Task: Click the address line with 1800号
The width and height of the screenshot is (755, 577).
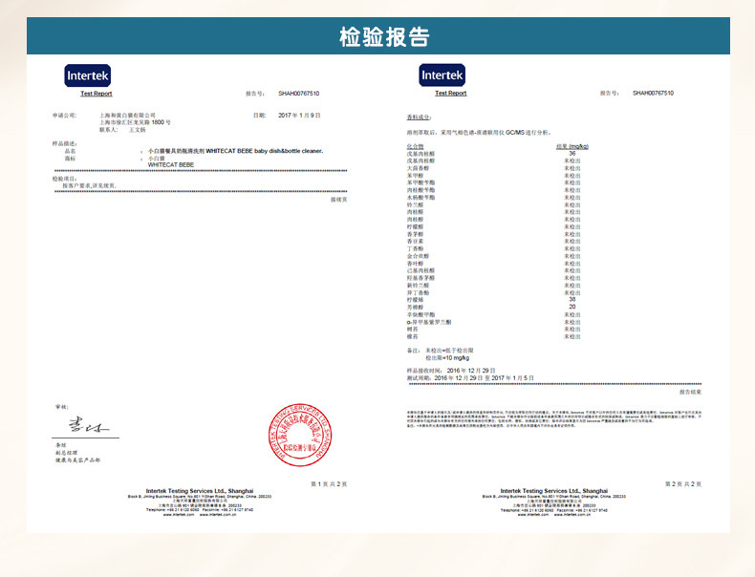Action: (135, 122)
